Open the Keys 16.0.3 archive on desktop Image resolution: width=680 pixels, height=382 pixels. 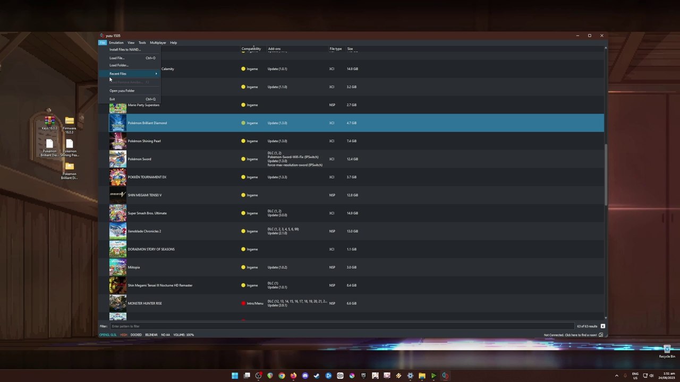coord(49,121)
